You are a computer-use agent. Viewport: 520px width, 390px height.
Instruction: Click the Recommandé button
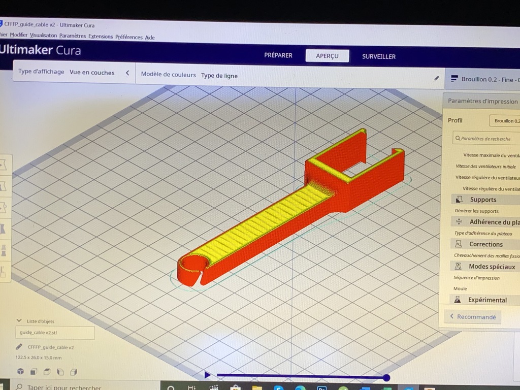pos(473,317)
